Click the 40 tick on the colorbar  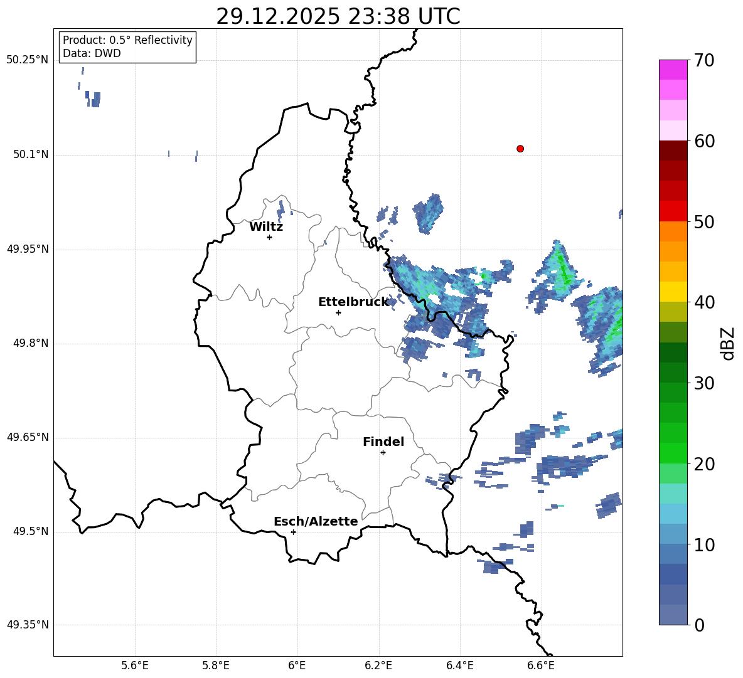point(704,302)
